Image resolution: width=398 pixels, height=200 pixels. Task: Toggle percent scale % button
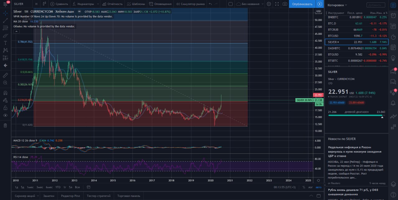[304, 187]
